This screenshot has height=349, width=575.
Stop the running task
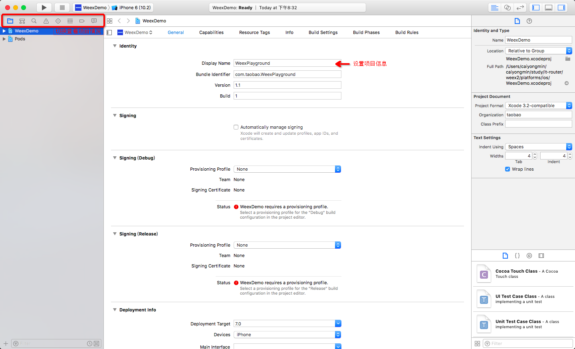click(x=62, y=8)
